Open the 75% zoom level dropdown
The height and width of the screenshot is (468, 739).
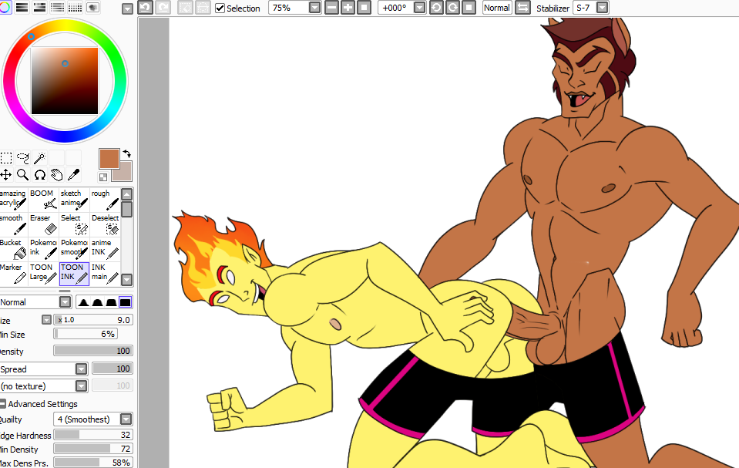[x=314, y=8]
